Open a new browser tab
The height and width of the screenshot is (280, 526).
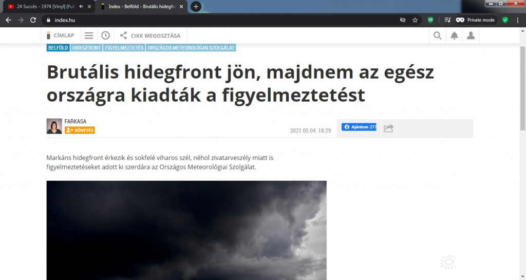[196, 7]
